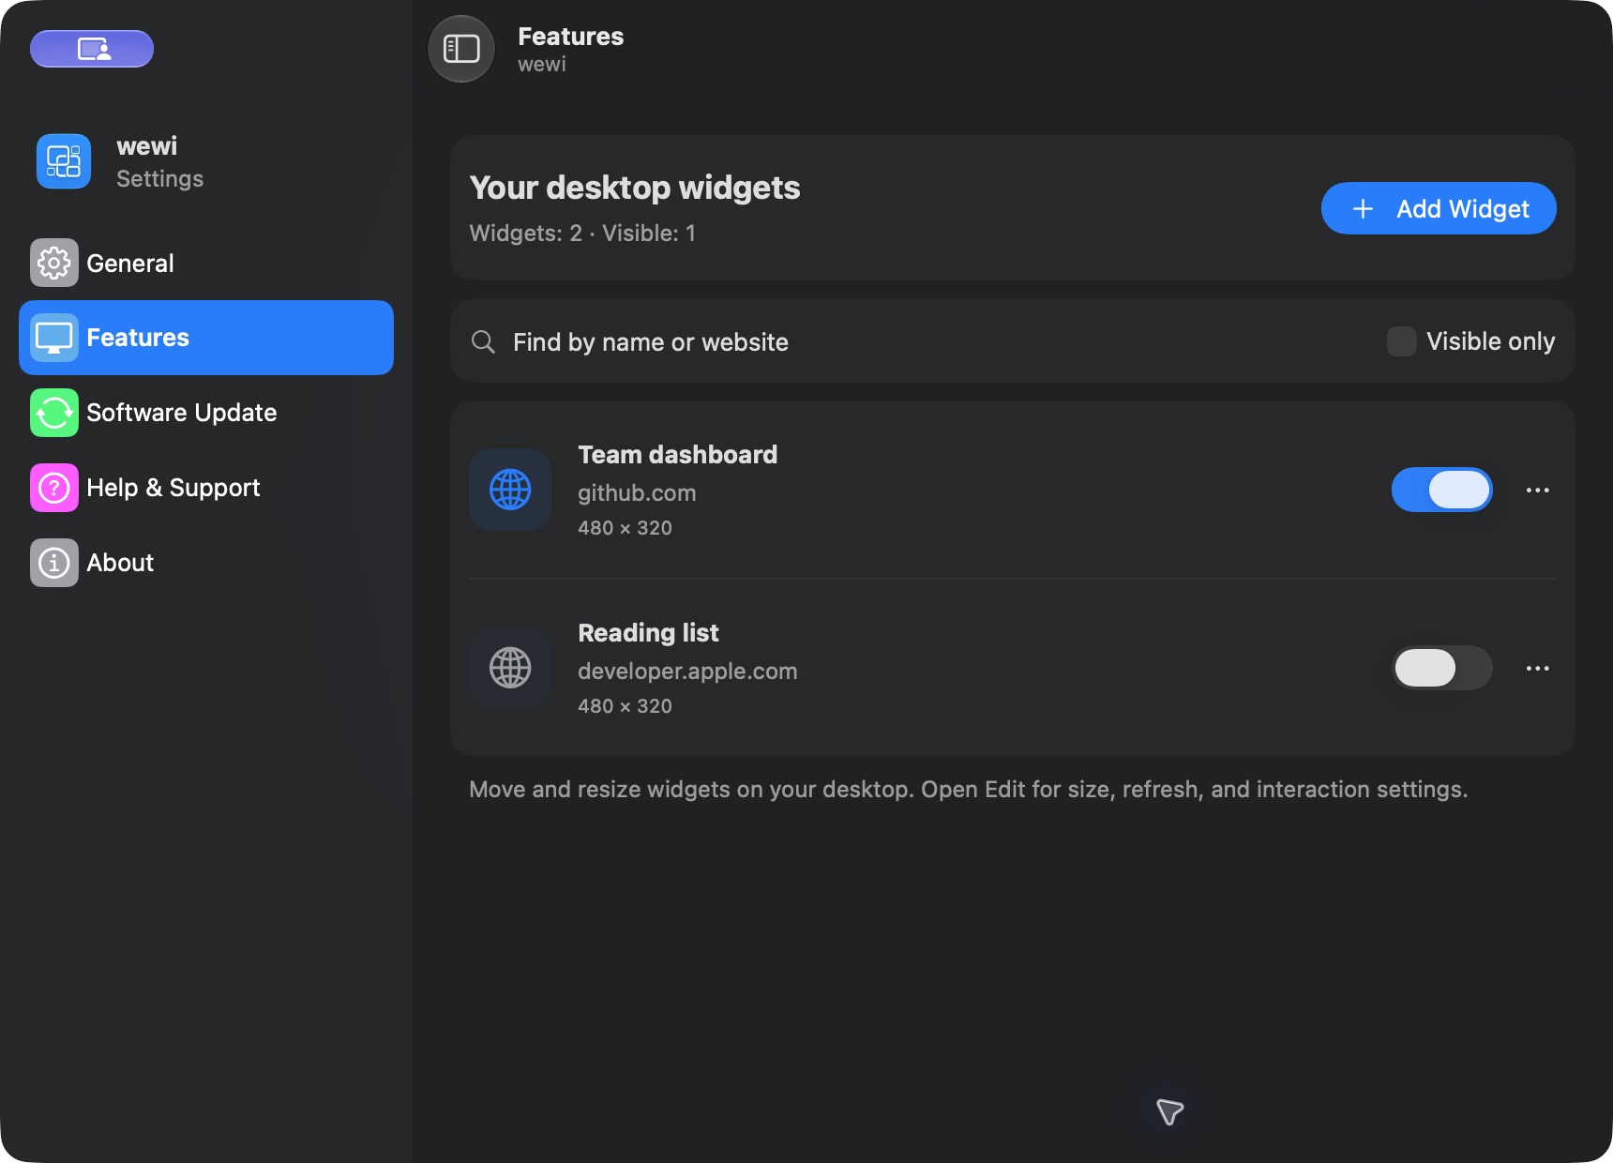1613x1163 pixels.
Task: Select Features in the sidebar
Action: [206, 338]
